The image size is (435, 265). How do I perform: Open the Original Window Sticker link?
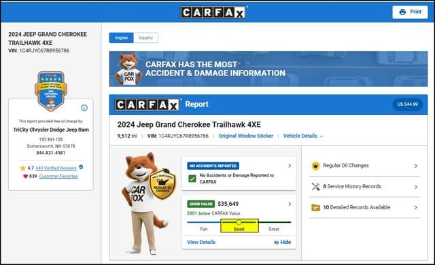(246, 136)
